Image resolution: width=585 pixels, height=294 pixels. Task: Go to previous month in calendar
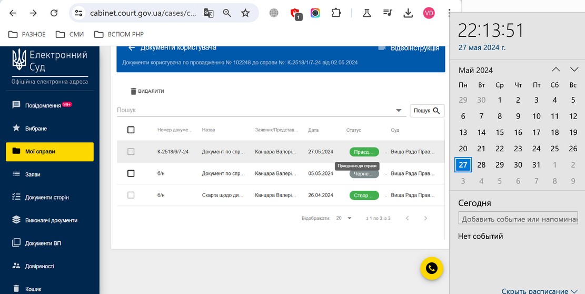(556, 70)
